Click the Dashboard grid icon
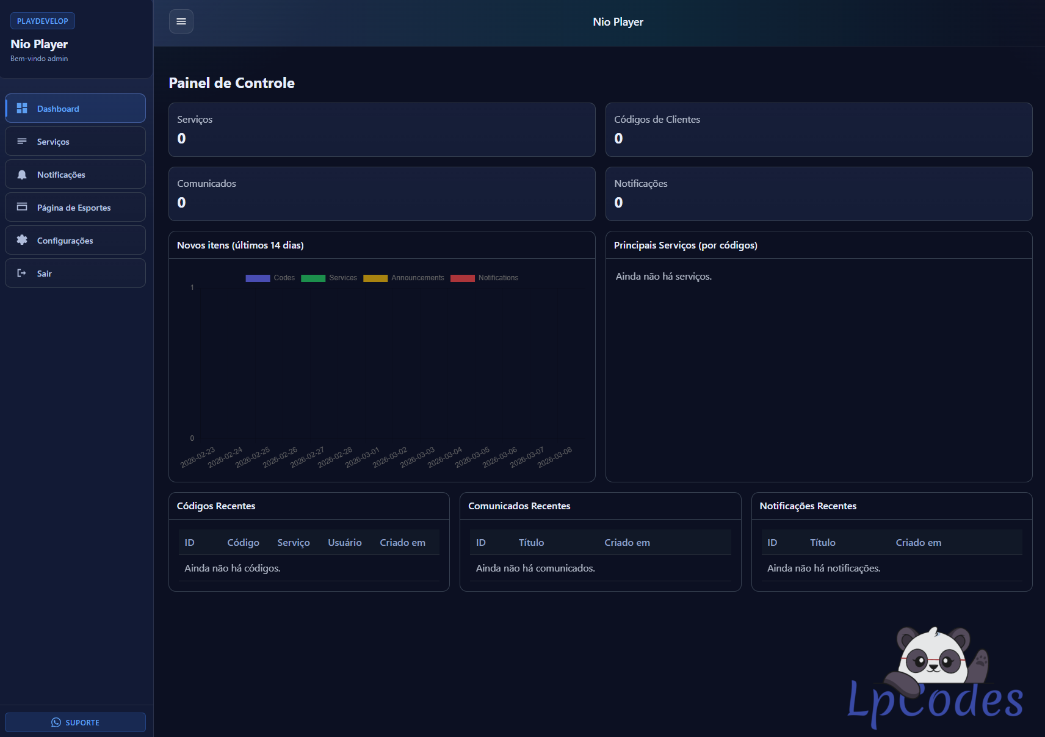Viewport: 1045px width, 737px height. [x=22, y=108]
